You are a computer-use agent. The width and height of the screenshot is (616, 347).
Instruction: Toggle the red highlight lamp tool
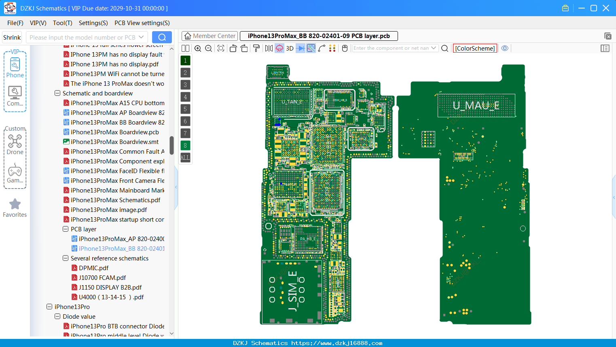pos(279,49)
